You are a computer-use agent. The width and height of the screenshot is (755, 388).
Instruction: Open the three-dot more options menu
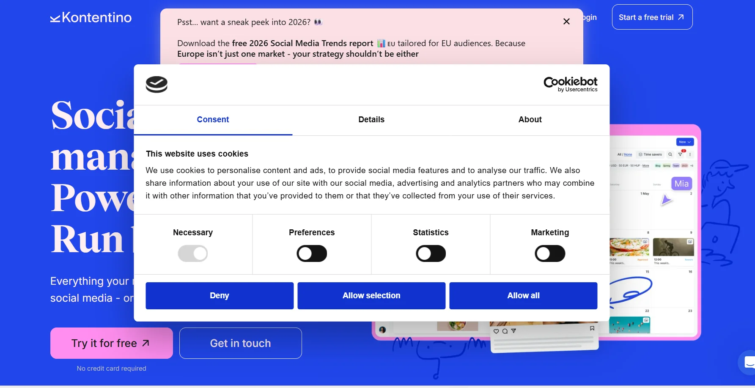click(690, 154)
